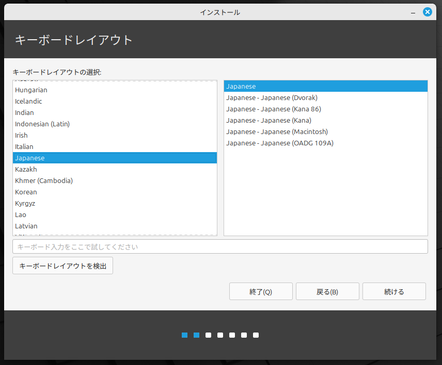Choose Latvian keyboard layout

[26, 226]
